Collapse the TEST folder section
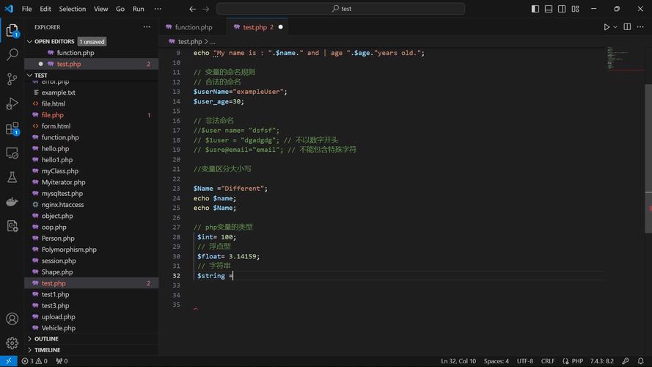The height and width of the screenshot is (367, 652). point(29,76)
